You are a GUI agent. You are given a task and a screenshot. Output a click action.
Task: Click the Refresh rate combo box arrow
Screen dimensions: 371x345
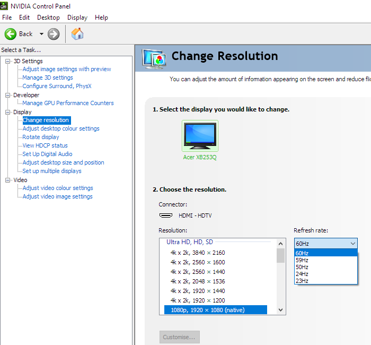352,244
